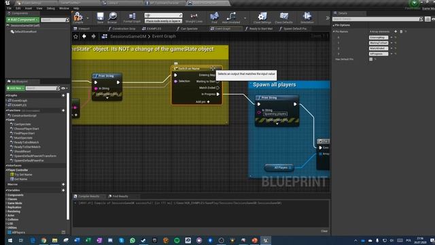Add array element to Pin Names
The width and height of the screenshot is (435, 245).
tap(396, 31)
